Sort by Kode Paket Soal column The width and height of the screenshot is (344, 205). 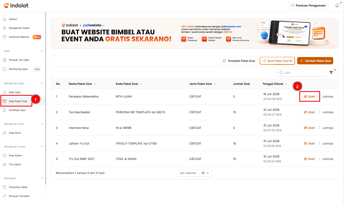click(x=129, y=84)
